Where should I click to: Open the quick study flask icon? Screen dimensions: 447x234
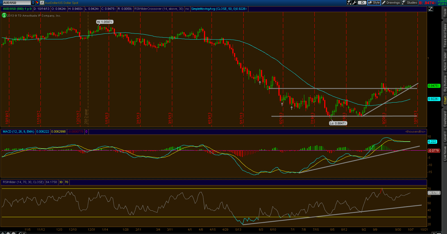(349, 3)
